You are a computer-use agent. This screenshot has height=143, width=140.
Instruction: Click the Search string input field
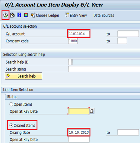[x=104, y=69]
